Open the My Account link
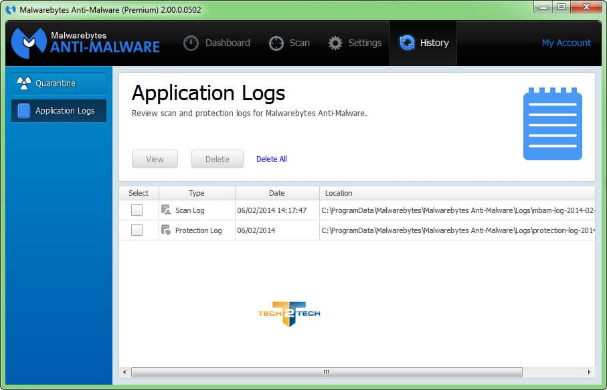 click(566, 43)
